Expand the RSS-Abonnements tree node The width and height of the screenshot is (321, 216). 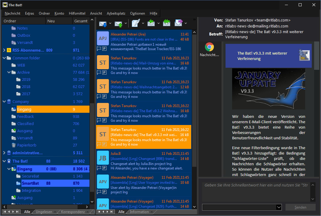click(4, 50)
